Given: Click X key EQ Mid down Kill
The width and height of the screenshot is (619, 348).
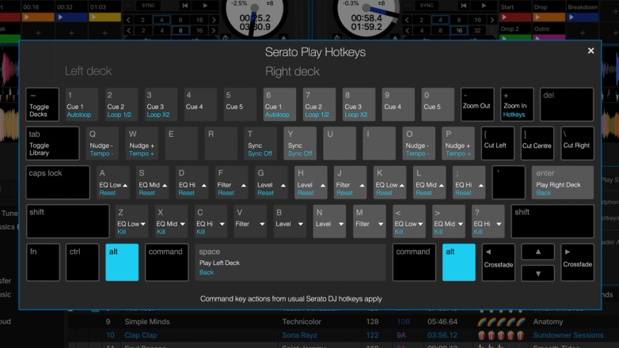Looking at the screenshot, I should click(171, 221).
